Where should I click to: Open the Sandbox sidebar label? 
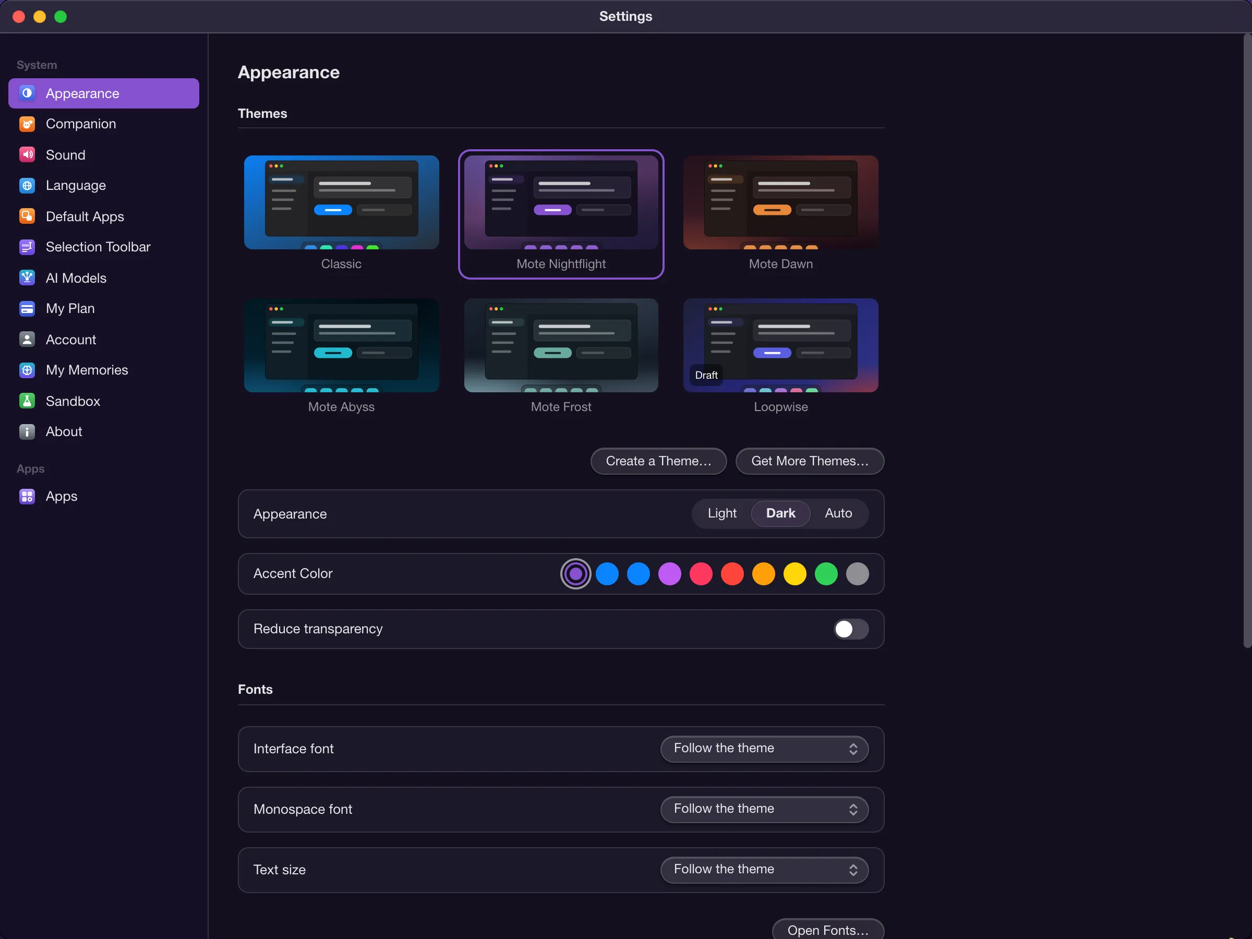73,401
